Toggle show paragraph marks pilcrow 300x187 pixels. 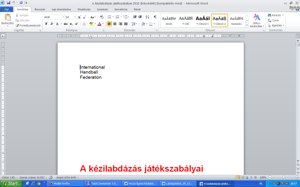[155, 17]
